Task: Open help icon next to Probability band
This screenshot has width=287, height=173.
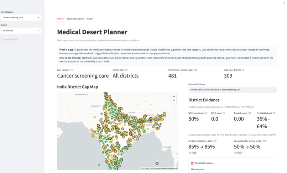Action: click(274, 113)
